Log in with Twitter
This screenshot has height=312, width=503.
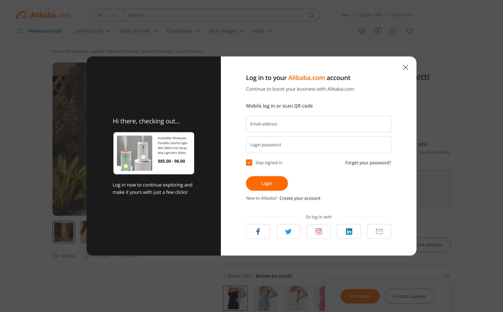288,231
